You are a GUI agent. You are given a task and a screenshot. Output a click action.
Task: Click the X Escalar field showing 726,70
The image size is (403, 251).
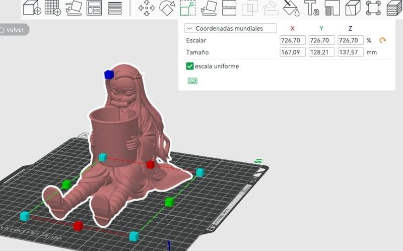pyautogui.click(x=293, y=40)
